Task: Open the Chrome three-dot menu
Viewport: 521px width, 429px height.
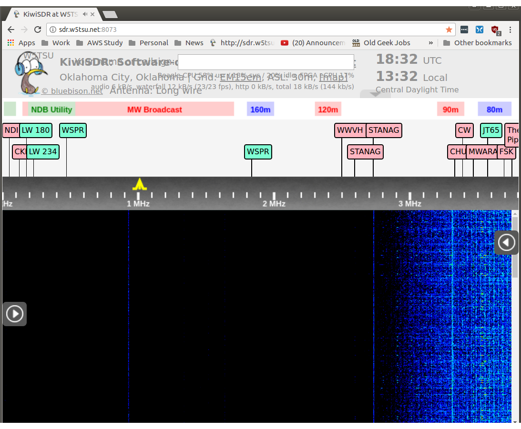Action: point(511,30)
